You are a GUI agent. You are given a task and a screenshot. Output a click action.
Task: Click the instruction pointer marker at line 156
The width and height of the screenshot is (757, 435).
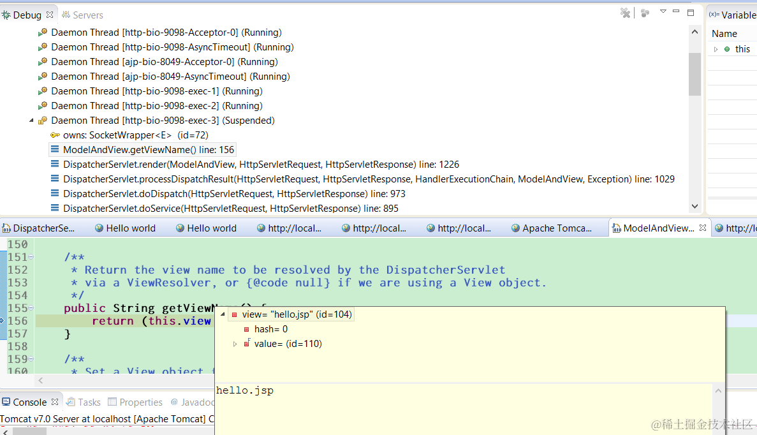point(3,321)
